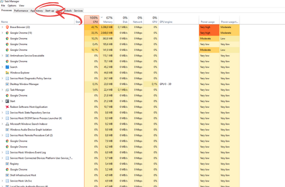Expand the Start process row
This screenshot has width=285, height=187.
tap(2, 101)
